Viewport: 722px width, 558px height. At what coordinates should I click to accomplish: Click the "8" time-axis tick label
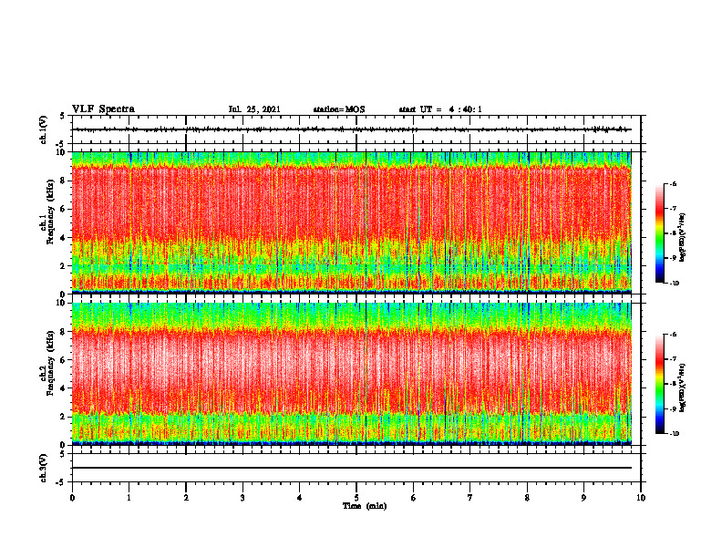pos(527,498)
